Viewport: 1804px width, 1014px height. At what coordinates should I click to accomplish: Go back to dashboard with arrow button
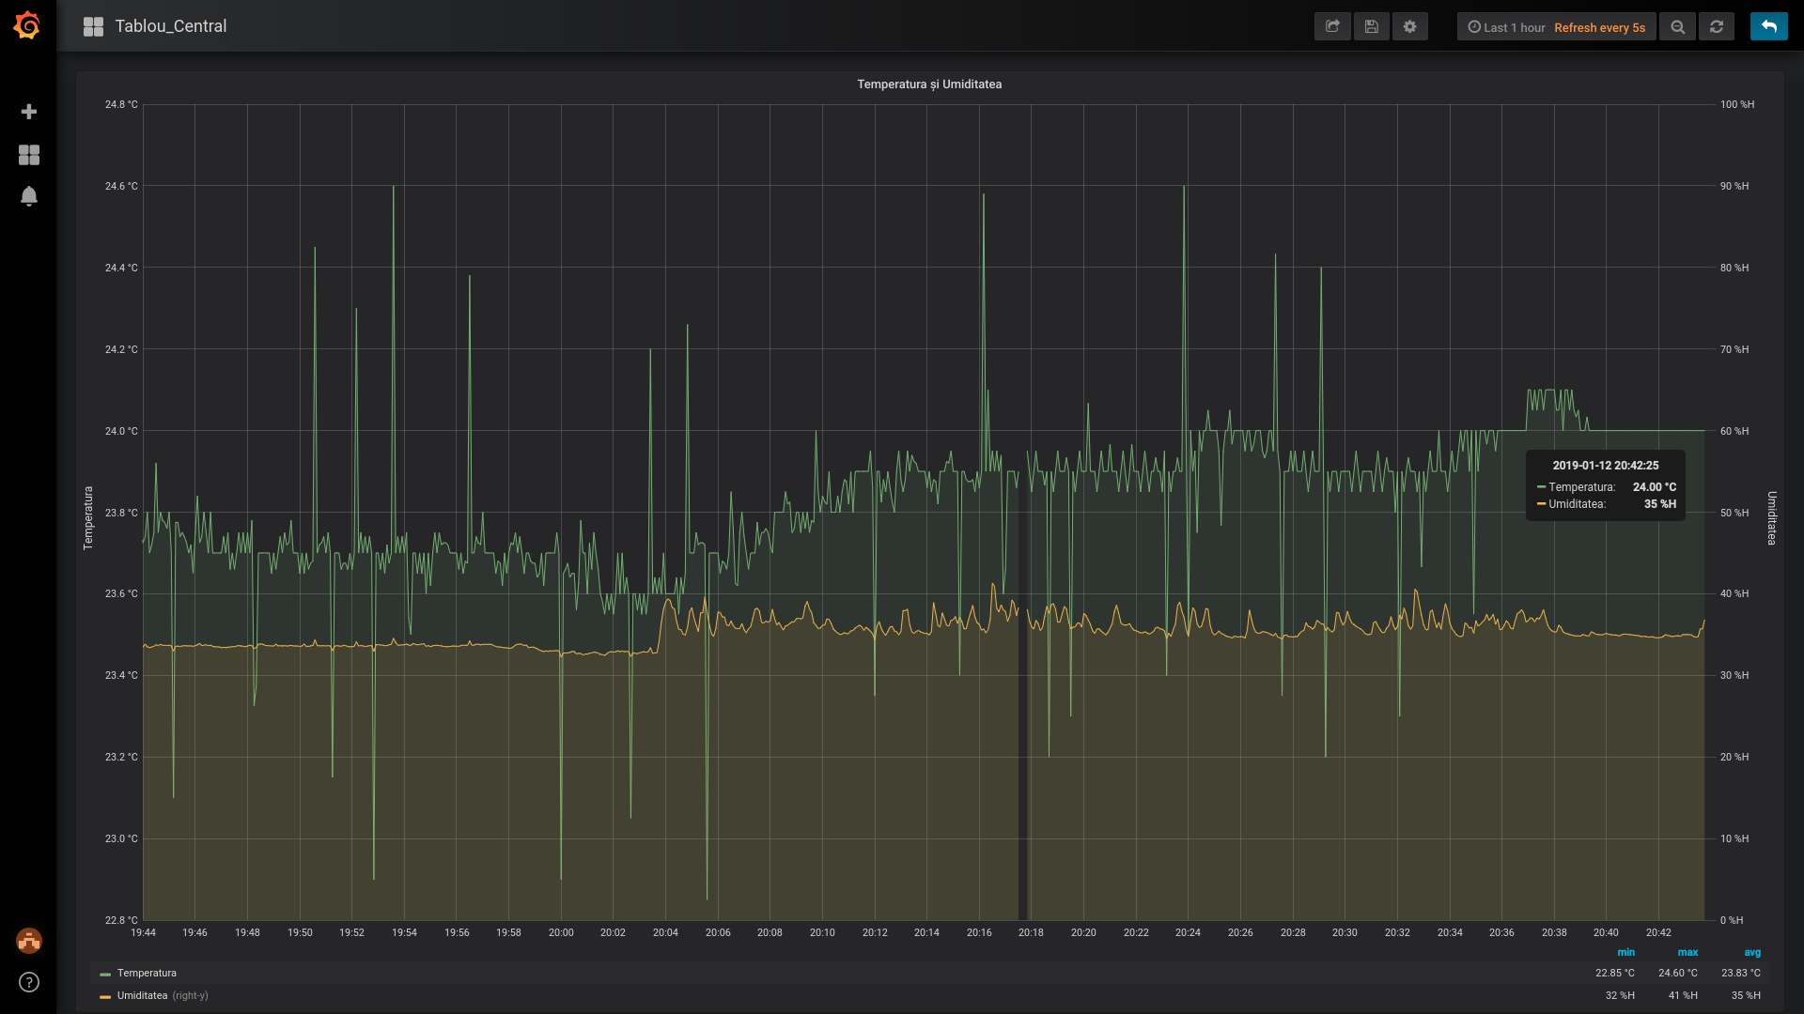1769,26
